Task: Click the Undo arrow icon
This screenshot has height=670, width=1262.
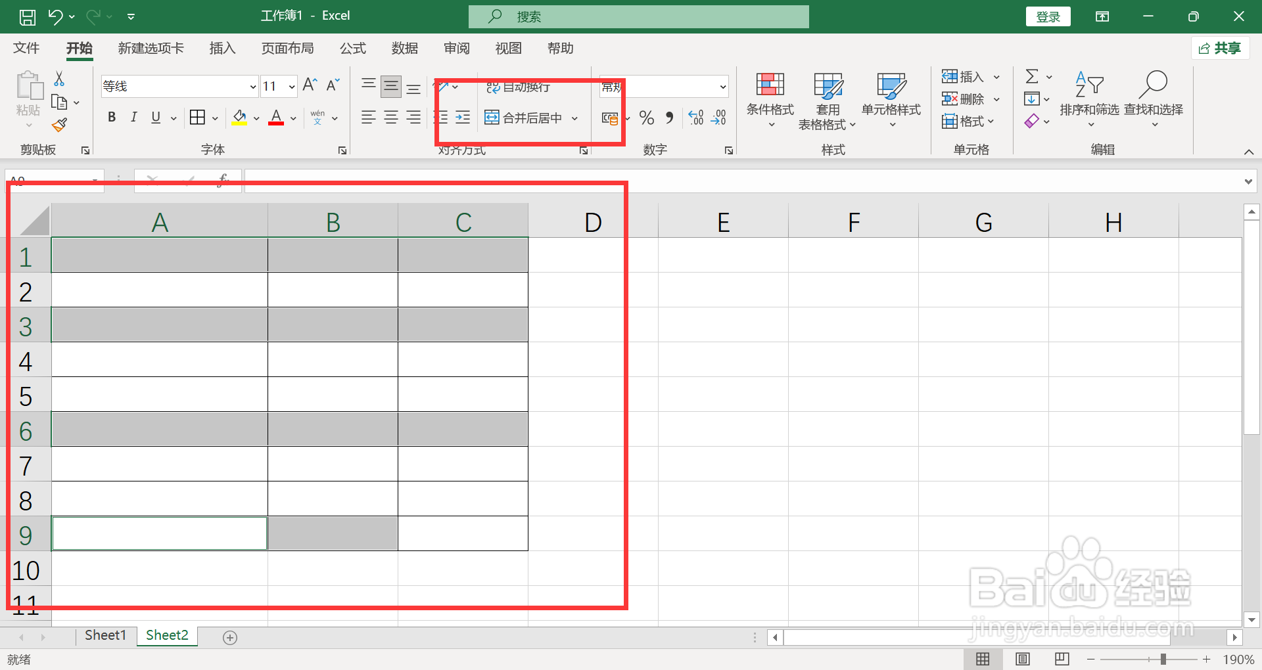Action: 55,16
